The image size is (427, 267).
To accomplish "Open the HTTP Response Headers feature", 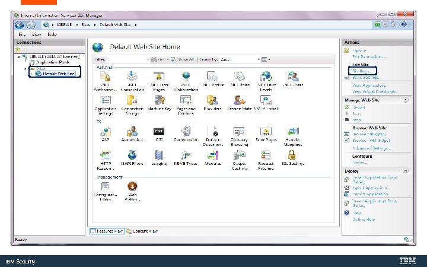I will click(x=106, y=160).
